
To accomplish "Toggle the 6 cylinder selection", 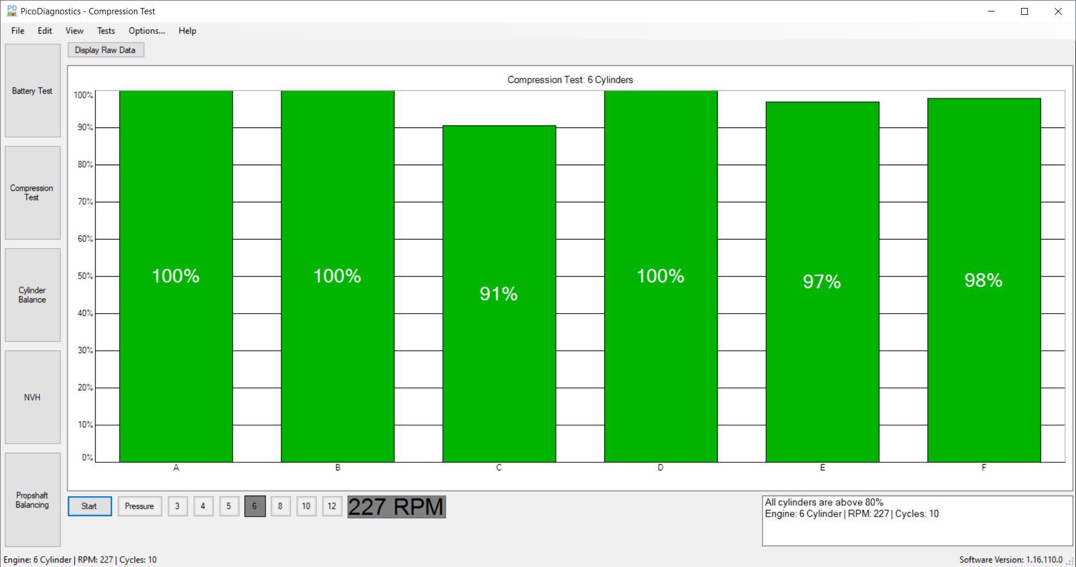I will point(255,506).
